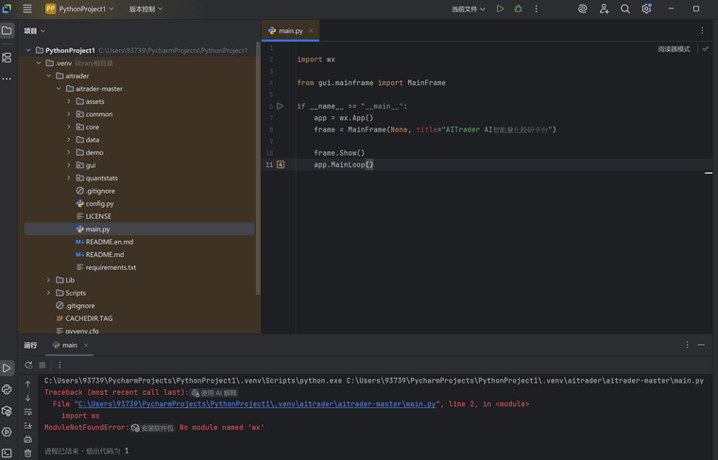Viewport: 718px width, 460px height.
Task: Expand the quantstats folder
Action: tap(69, 179)
